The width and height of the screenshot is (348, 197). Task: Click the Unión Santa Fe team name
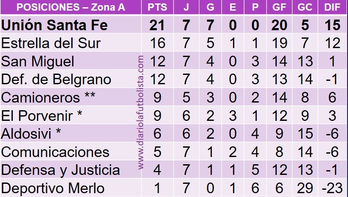tap(54, 25)
